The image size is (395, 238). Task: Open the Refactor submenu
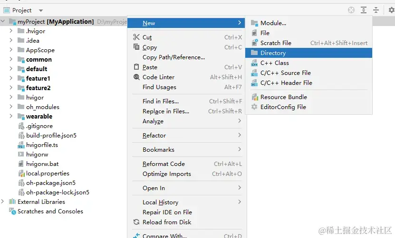coord(186,136)
